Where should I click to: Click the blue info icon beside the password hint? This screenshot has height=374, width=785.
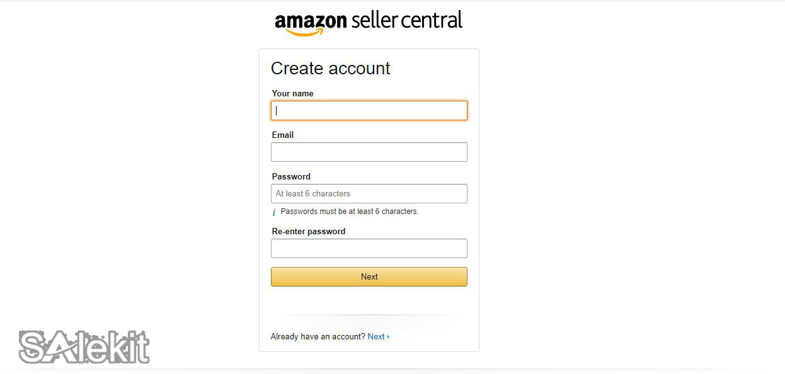[274, 212]
